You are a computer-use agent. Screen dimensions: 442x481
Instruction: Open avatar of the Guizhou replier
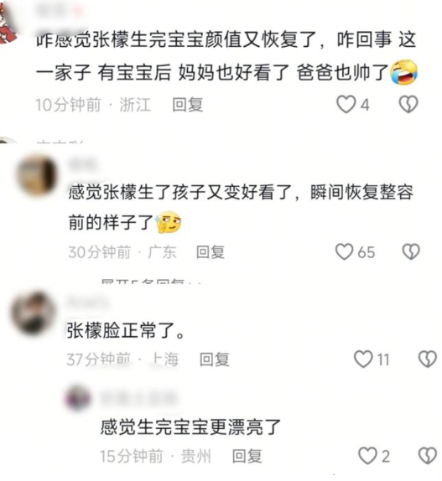(78, 398)
